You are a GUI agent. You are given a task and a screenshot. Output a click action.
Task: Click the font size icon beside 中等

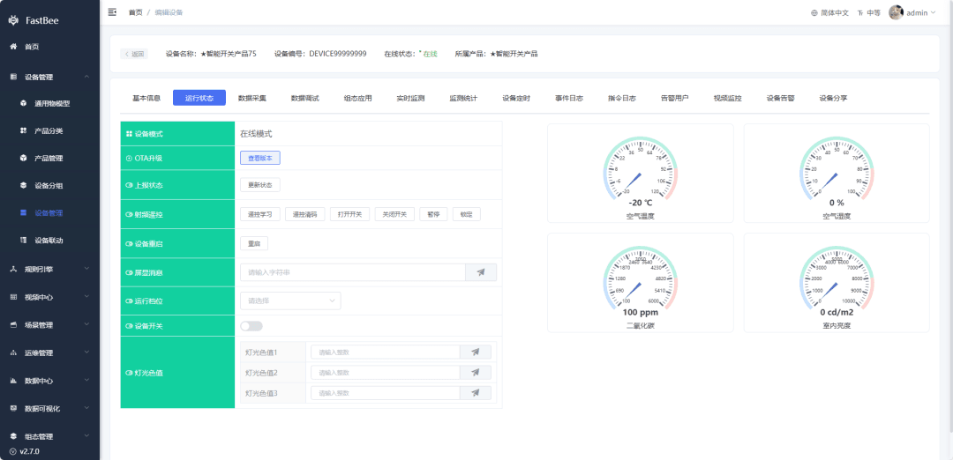(860, 12)
